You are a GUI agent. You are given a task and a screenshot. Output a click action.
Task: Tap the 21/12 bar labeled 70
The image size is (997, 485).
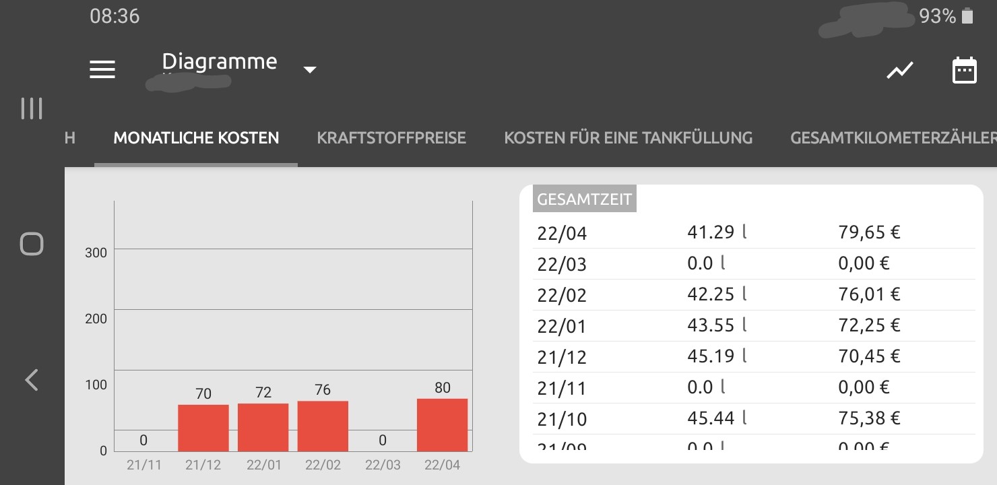coord(203,428)
